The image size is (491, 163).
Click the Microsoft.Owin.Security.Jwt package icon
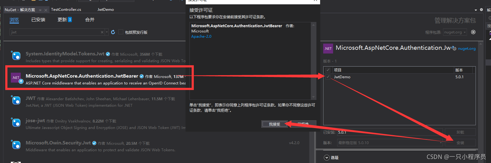(16, 145)
